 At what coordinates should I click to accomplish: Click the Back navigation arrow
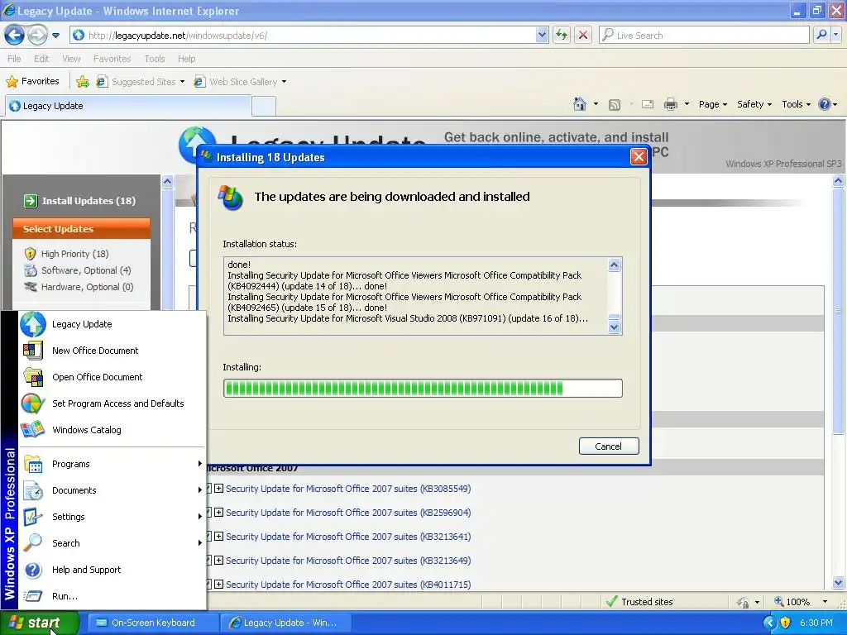14,35
